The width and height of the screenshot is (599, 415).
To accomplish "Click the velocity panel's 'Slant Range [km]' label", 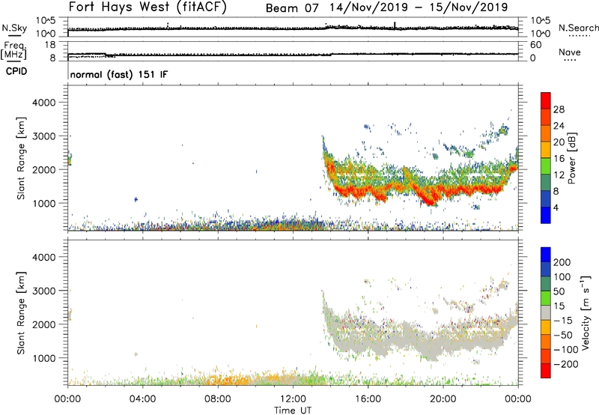I will [x=21, y=313].
